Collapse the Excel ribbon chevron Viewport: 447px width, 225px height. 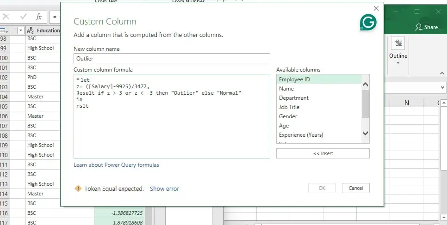[x=442, y=73]
